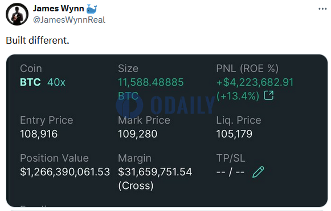
Task: Open James Wynn's profile avatar
Action: [x=17, y=14]
